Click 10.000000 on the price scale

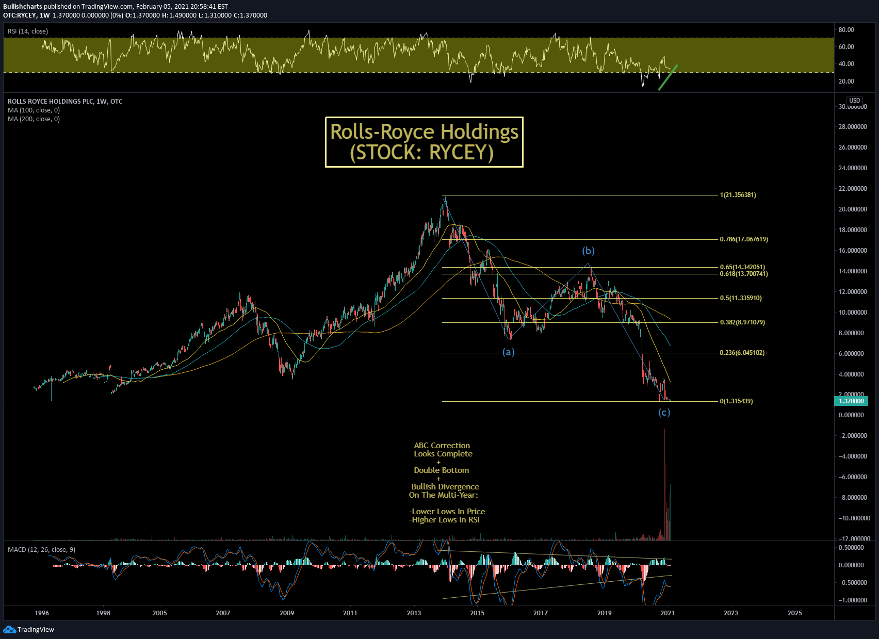(853, 313)
